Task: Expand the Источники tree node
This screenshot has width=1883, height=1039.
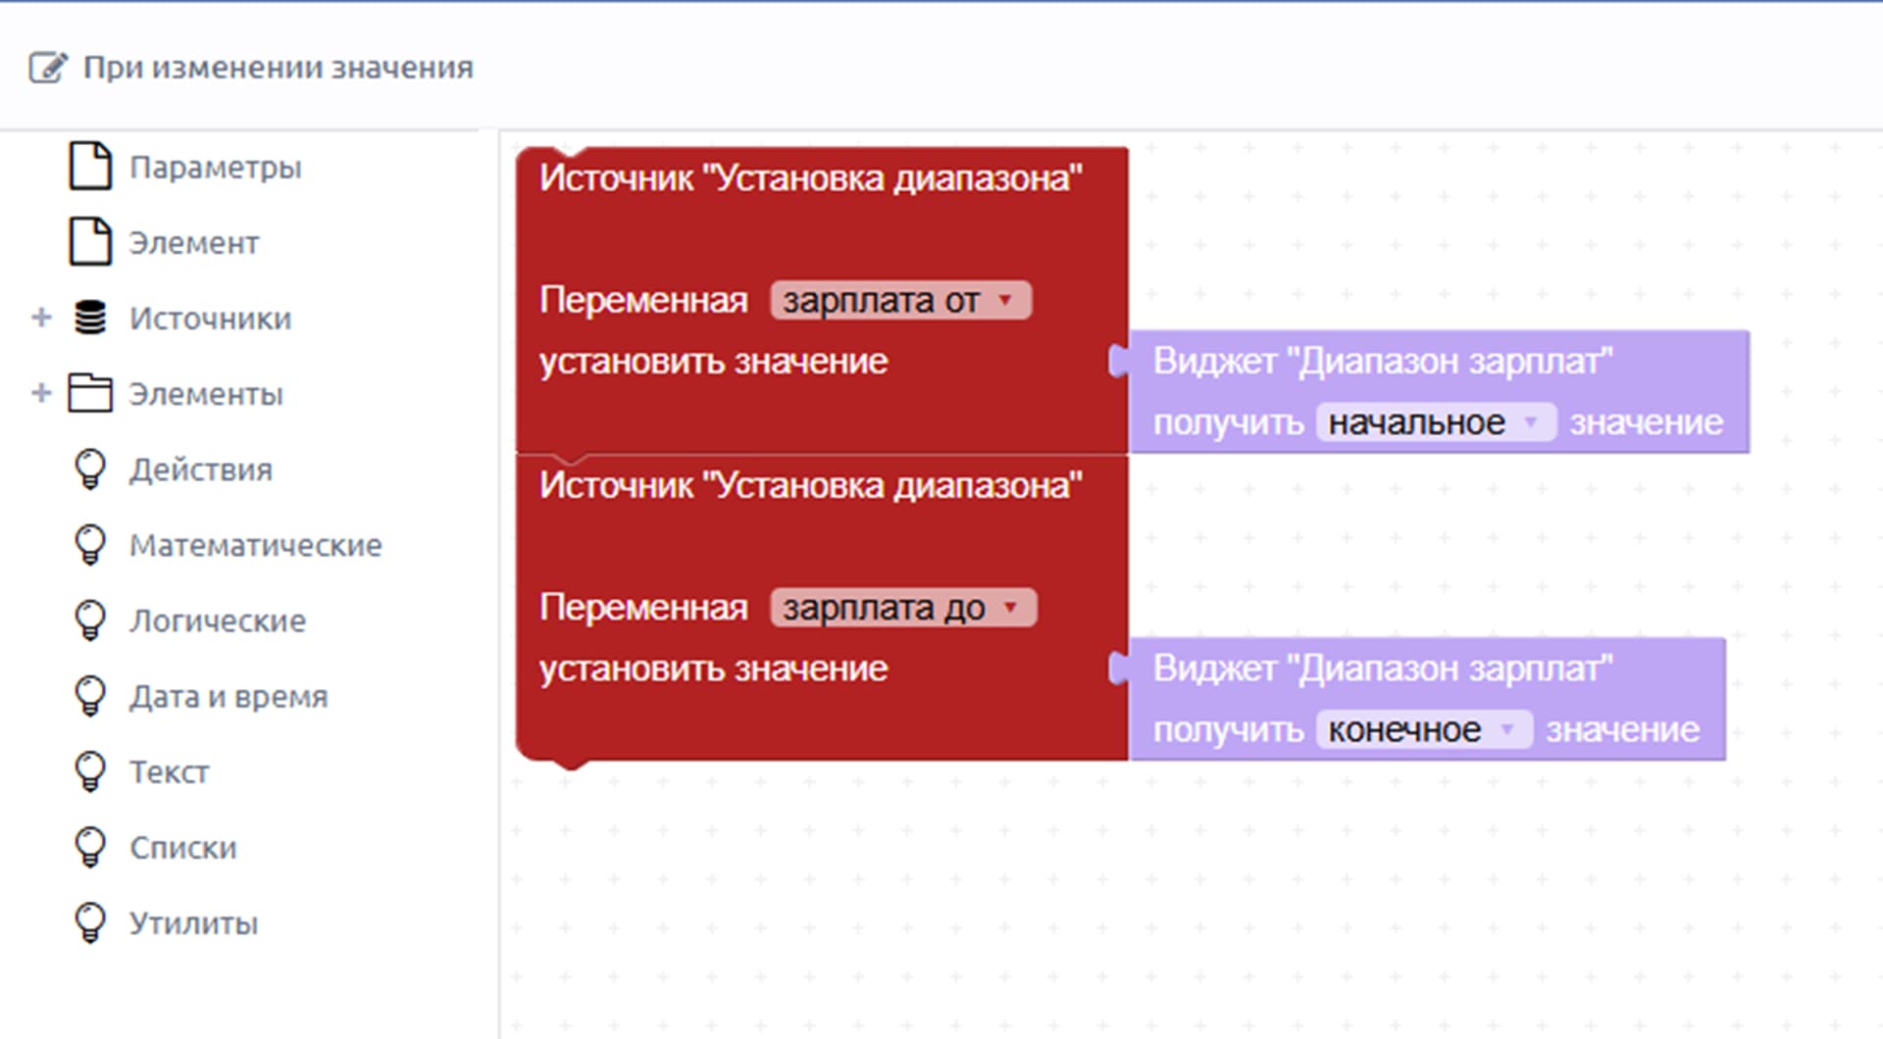Action: (41, 318)
